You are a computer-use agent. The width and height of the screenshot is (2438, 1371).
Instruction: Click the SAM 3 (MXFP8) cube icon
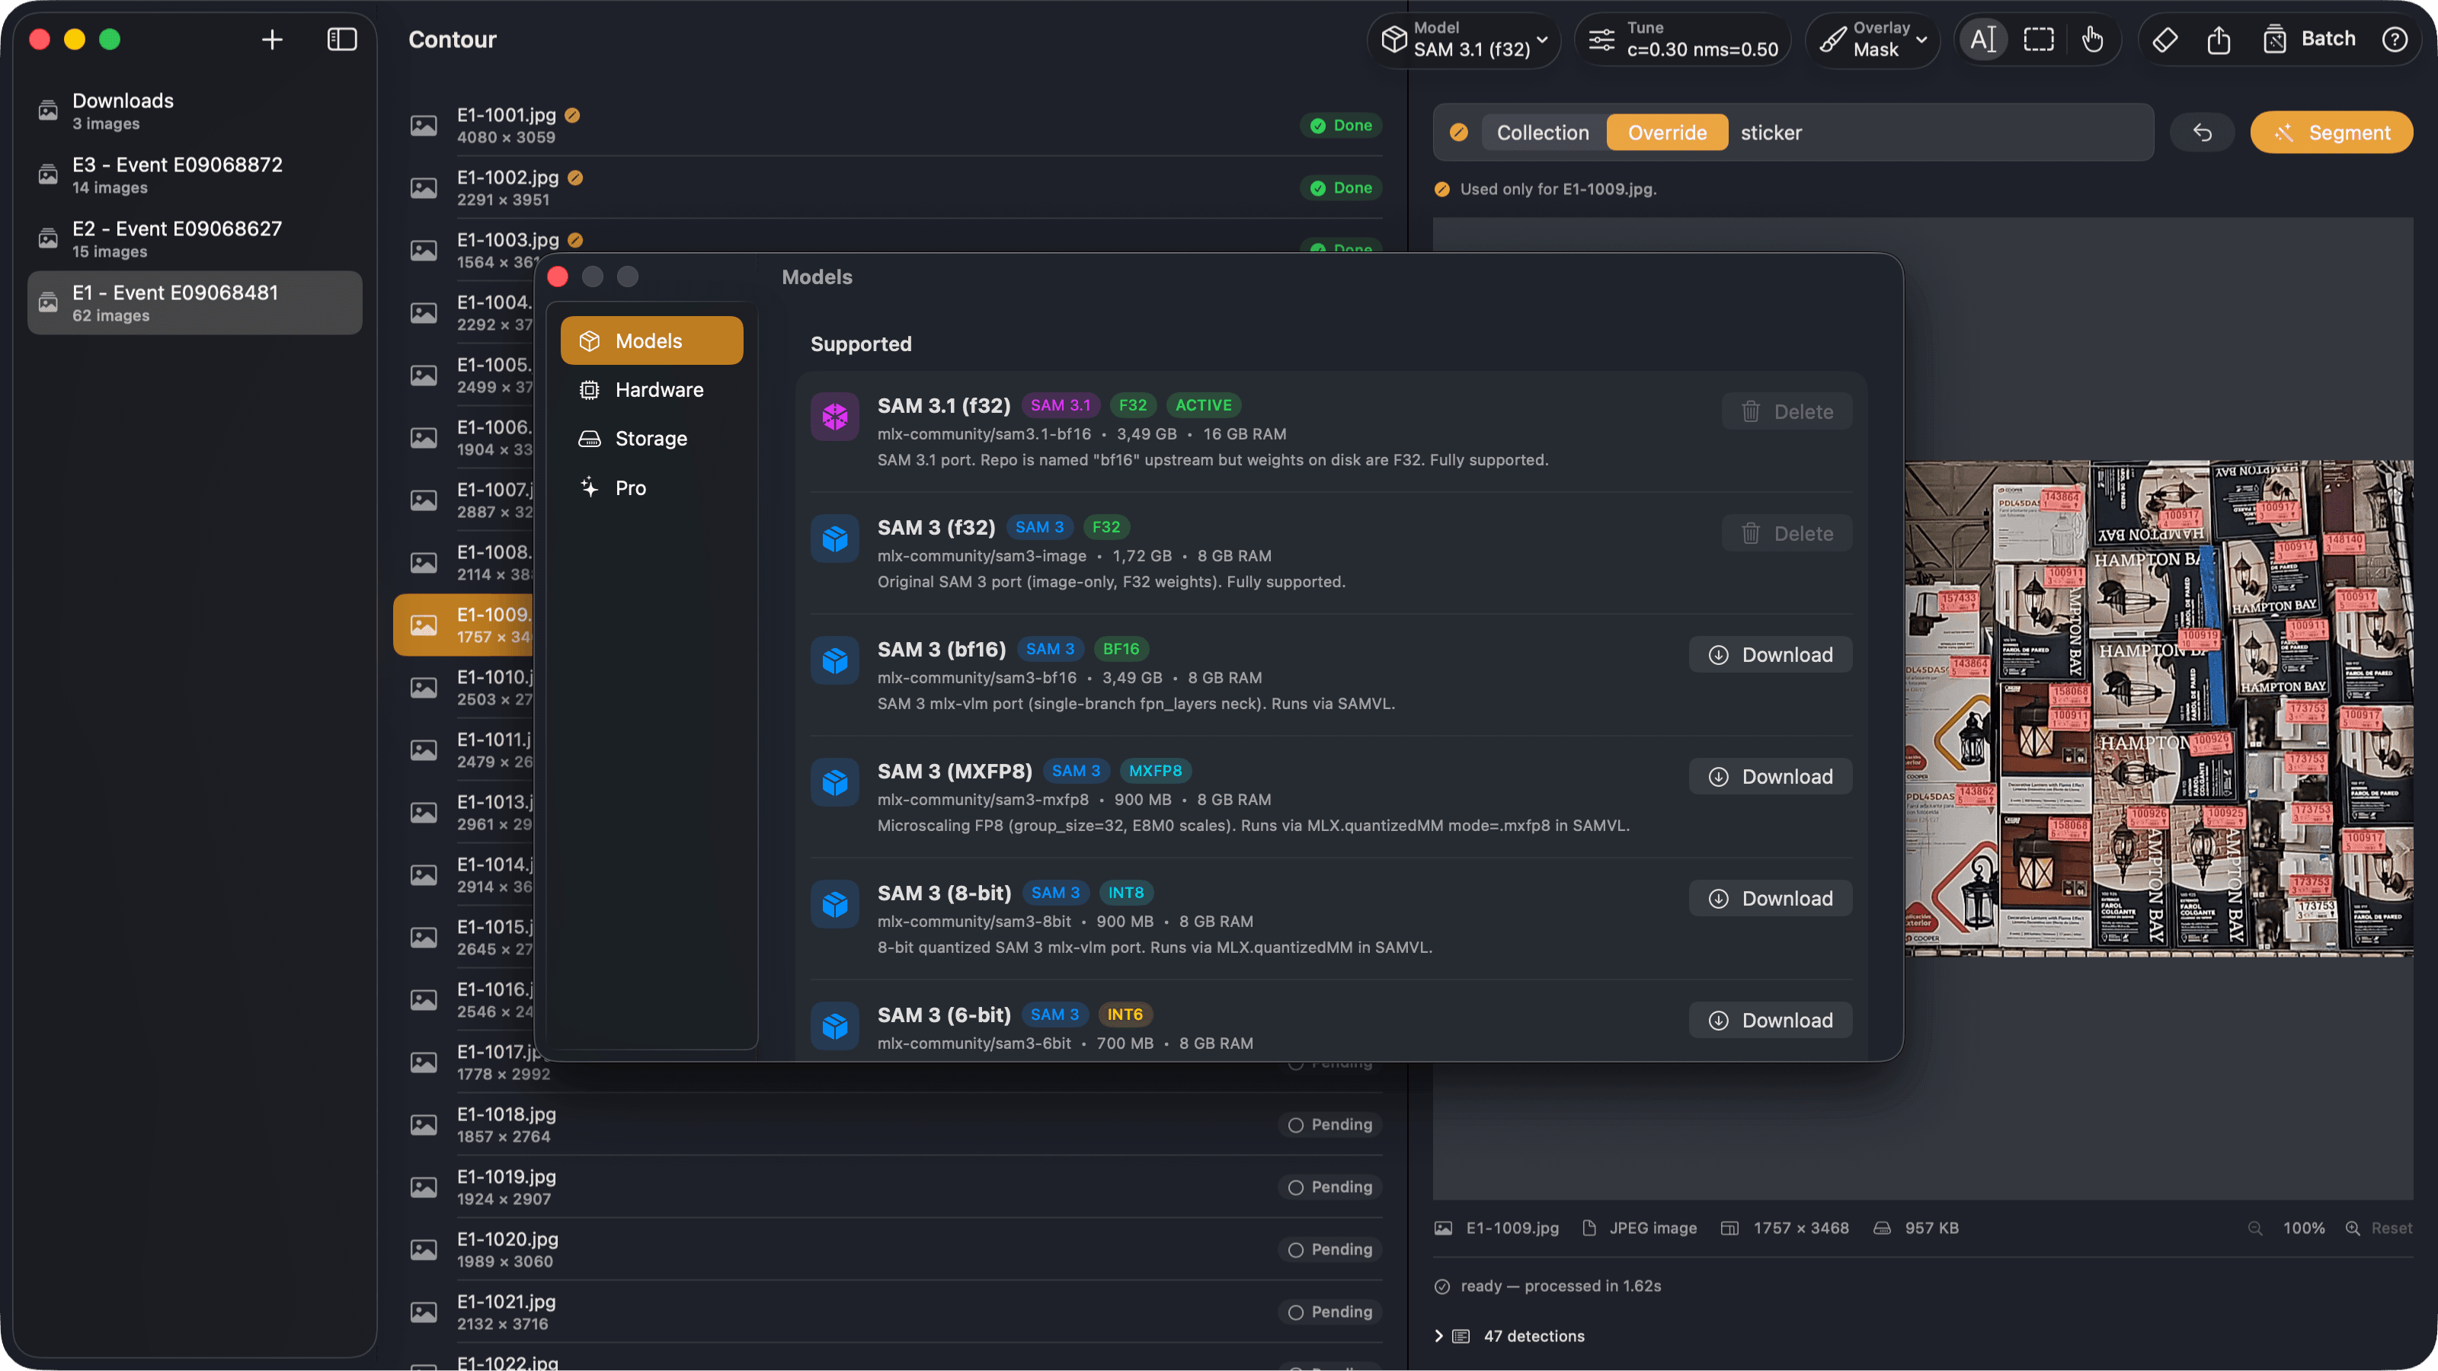click(x=835, y=782)
